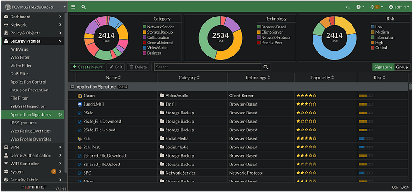Collapse the Application Signature group
The image size is (413, 192).
(x=73, y=86)
